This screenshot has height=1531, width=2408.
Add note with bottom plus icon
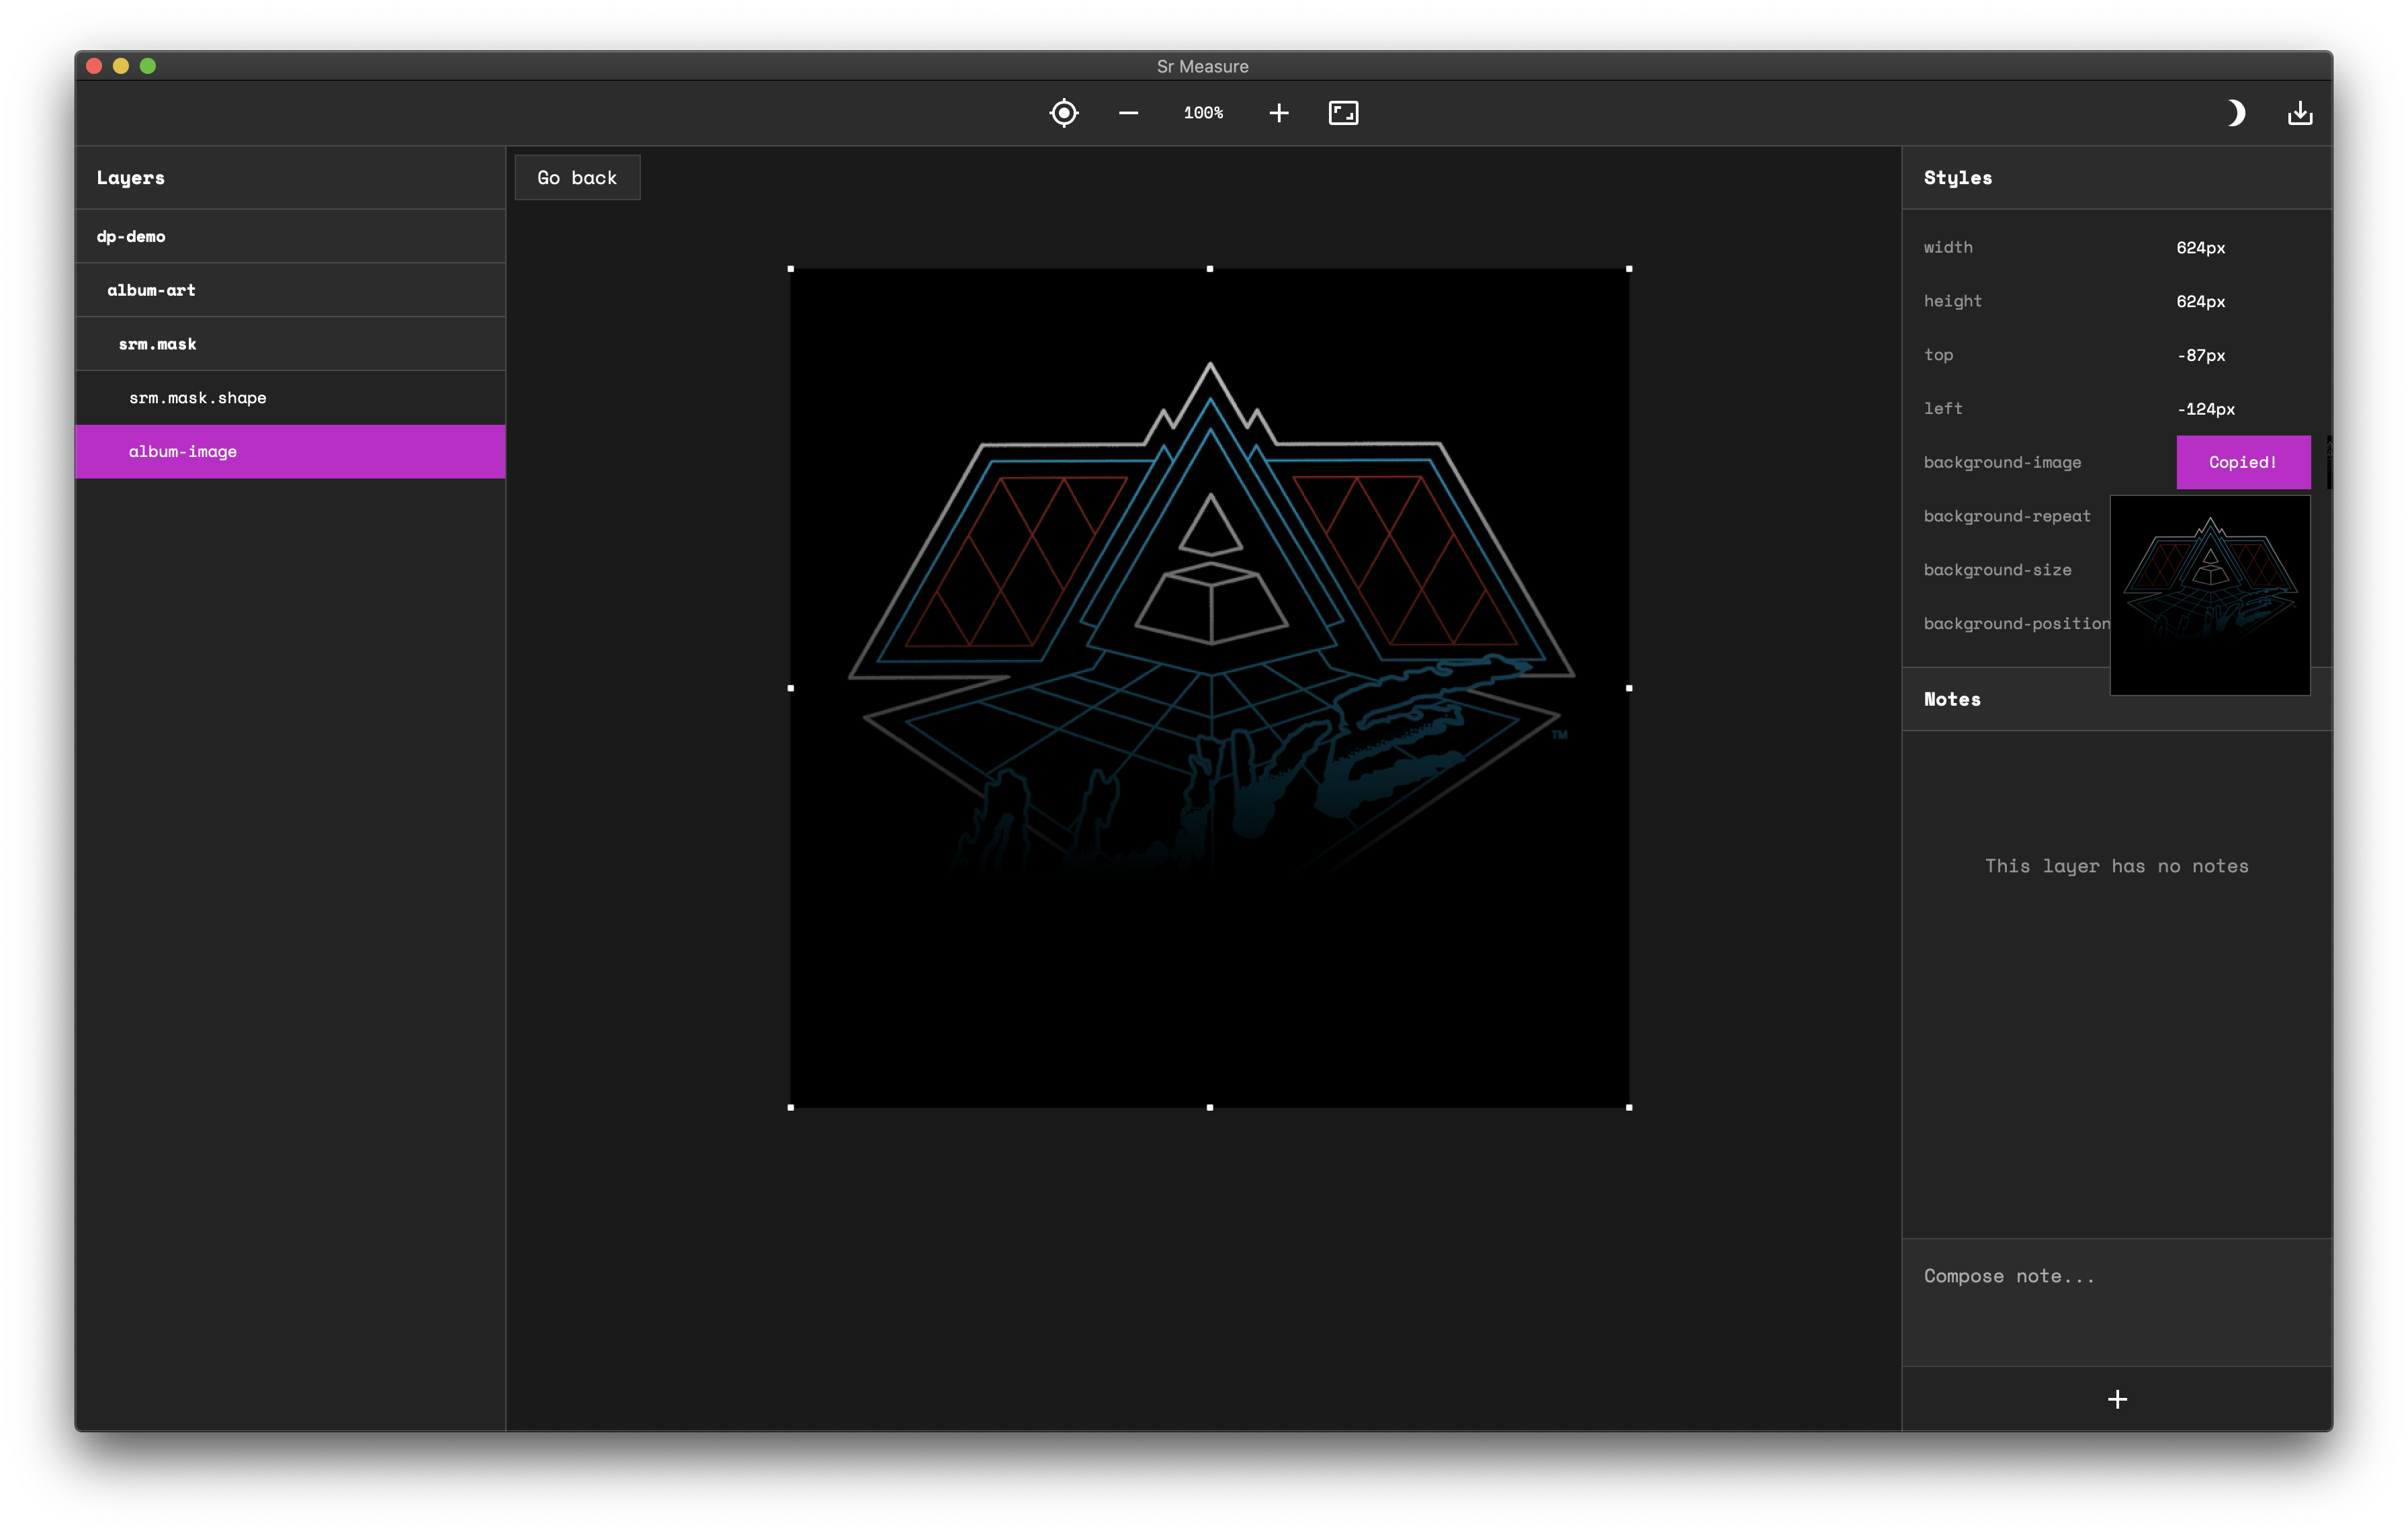[2117, 1399]
